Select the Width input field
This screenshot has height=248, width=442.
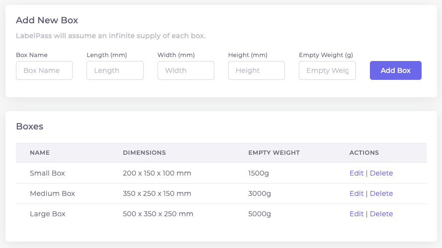point(186,70)
